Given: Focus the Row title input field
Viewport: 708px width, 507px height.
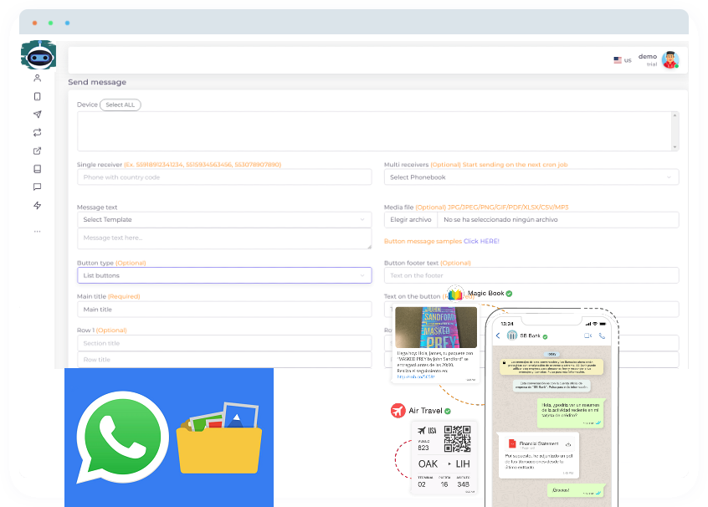Looking at the screenshot, I should (x=224, y=360).
